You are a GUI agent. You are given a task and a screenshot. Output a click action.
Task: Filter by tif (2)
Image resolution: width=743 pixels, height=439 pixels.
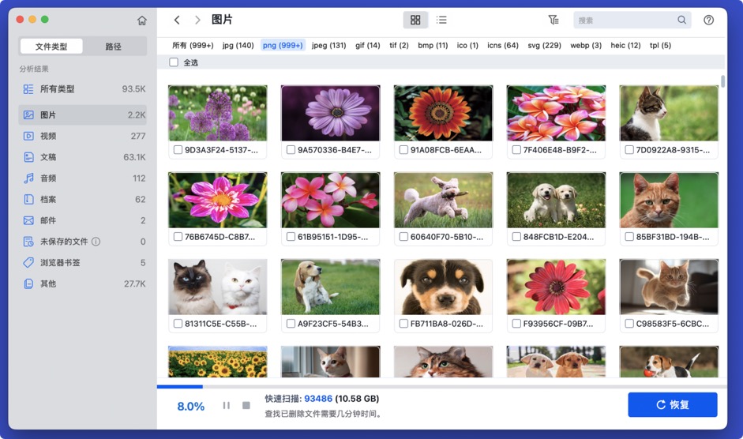click(x=399, y=46)
